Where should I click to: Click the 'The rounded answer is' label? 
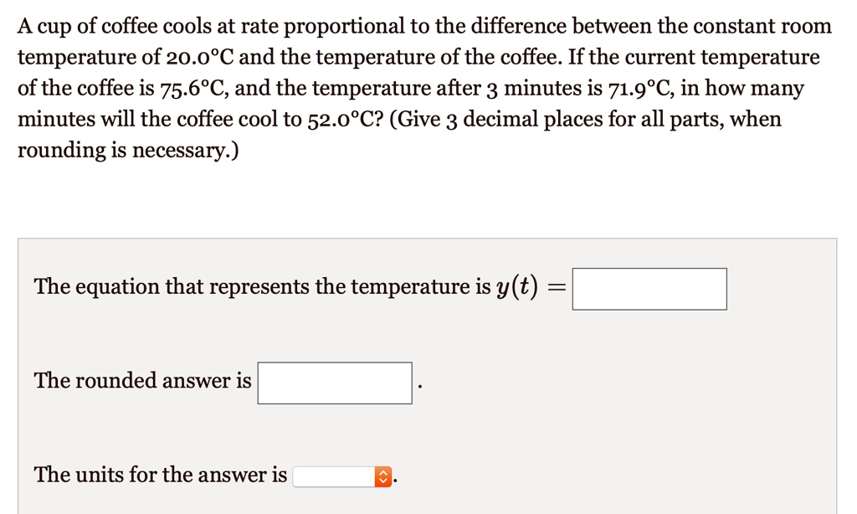[x=142, y=382]
